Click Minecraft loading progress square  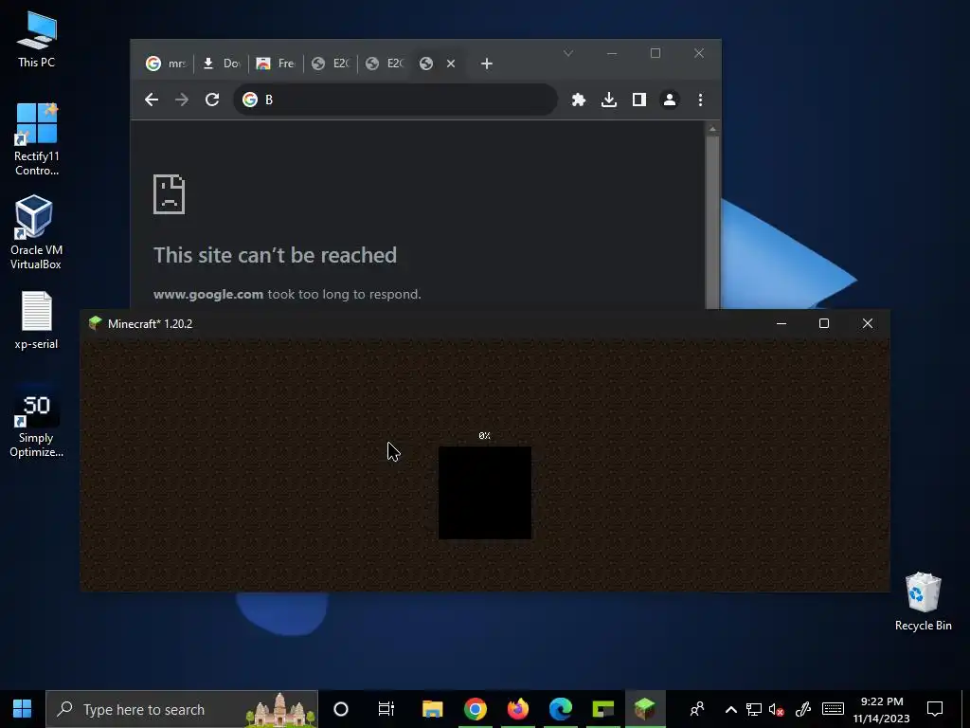point(485,493)
